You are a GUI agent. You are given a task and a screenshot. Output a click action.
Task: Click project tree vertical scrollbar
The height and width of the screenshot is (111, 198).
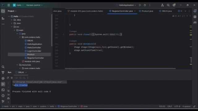coord(52,30)
